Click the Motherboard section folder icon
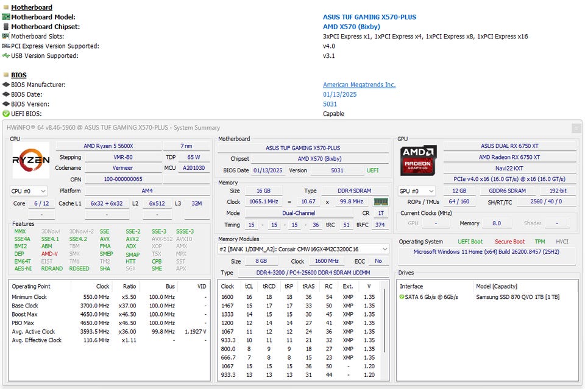 point(6,7)
